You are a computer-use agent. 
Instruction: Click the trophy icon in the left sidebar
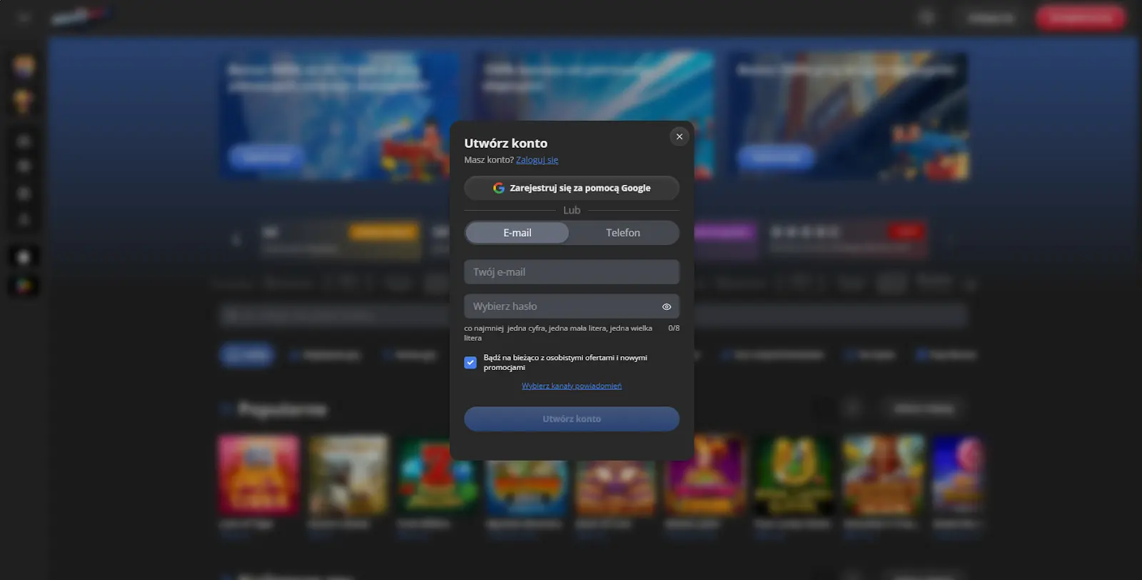click(x=24, y=101)
